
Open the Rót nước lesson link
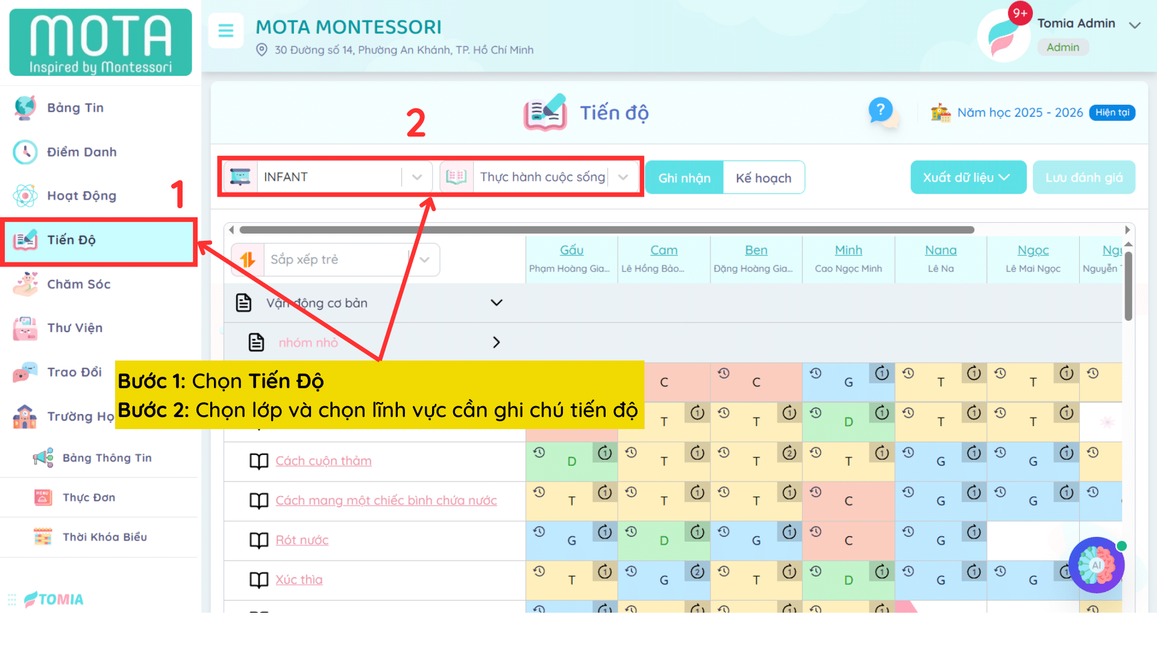pyautogui.click(x=302, y=540)
